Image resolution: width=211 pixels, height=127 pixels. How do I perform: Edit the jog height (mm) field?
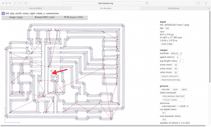181,61
